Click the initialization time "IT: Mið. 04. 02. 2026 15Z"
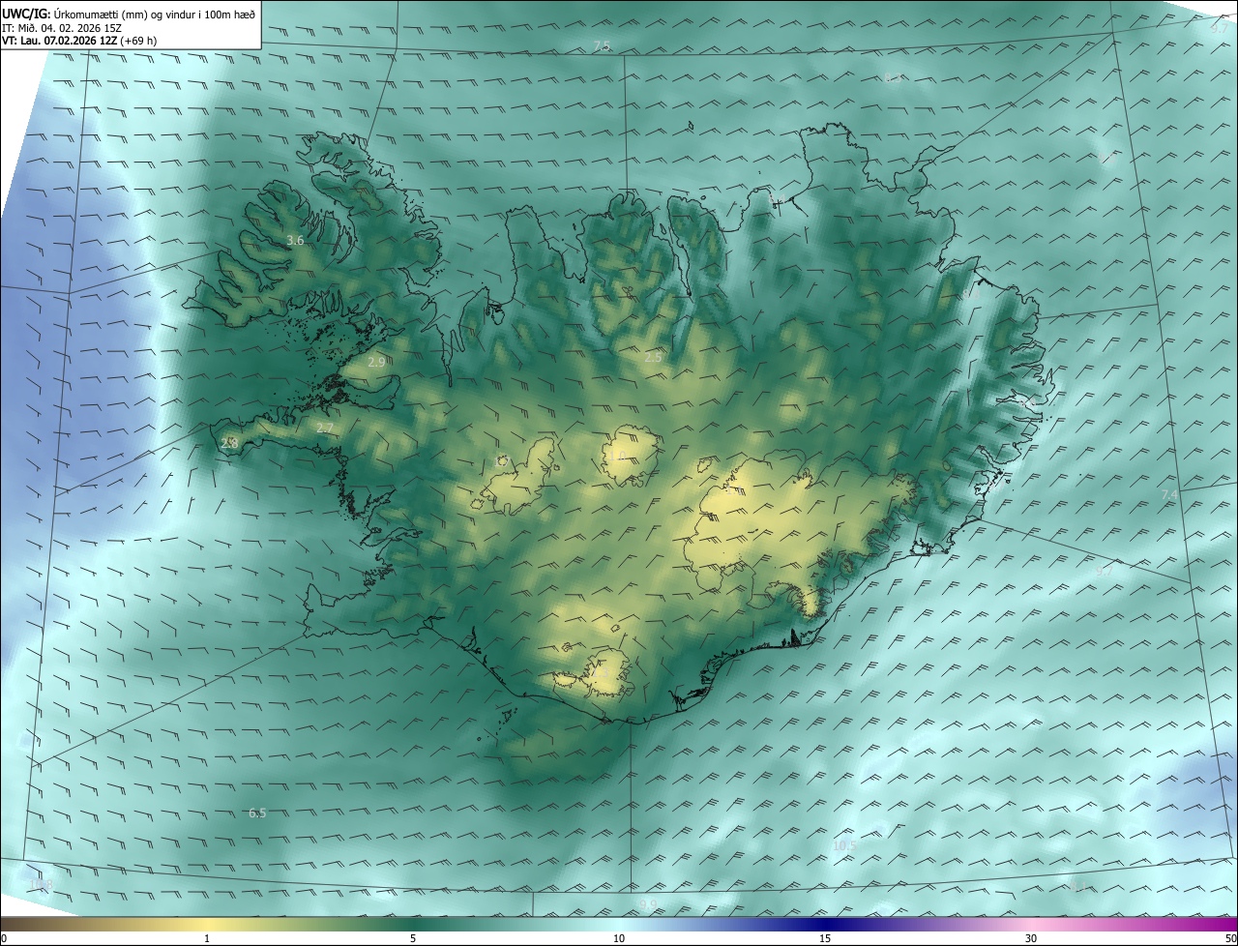This screenshot has height=946, width=1238. (x=62, y=28)
